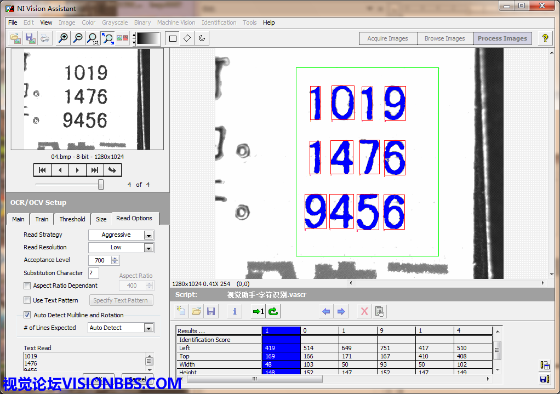Screen dimensions: 560x394
Task: Open the # of Lines Expected dropdown
Action: tap(148, 328)
